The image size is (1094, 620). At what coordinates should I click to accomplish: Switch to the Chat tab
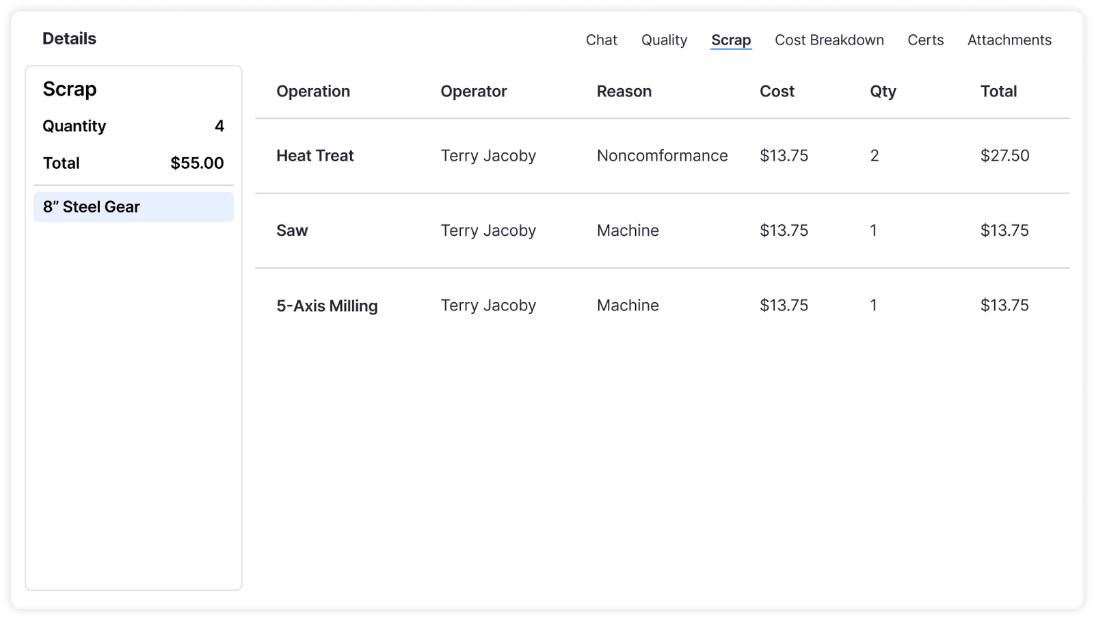[600, 40]
